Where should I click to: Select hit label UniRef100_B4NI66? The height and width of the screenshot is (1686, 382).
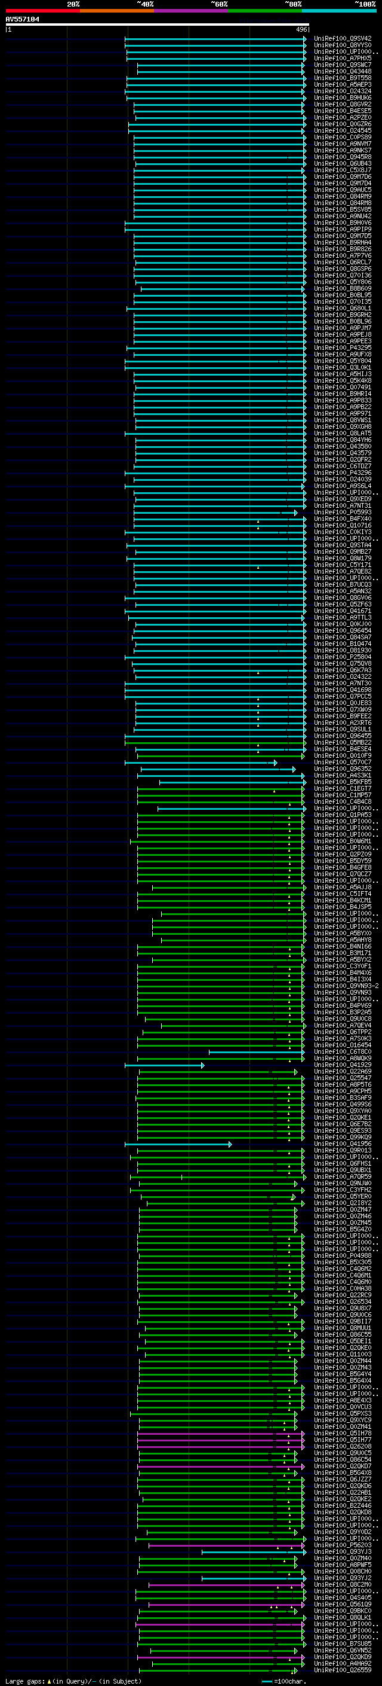click(343, 946)
